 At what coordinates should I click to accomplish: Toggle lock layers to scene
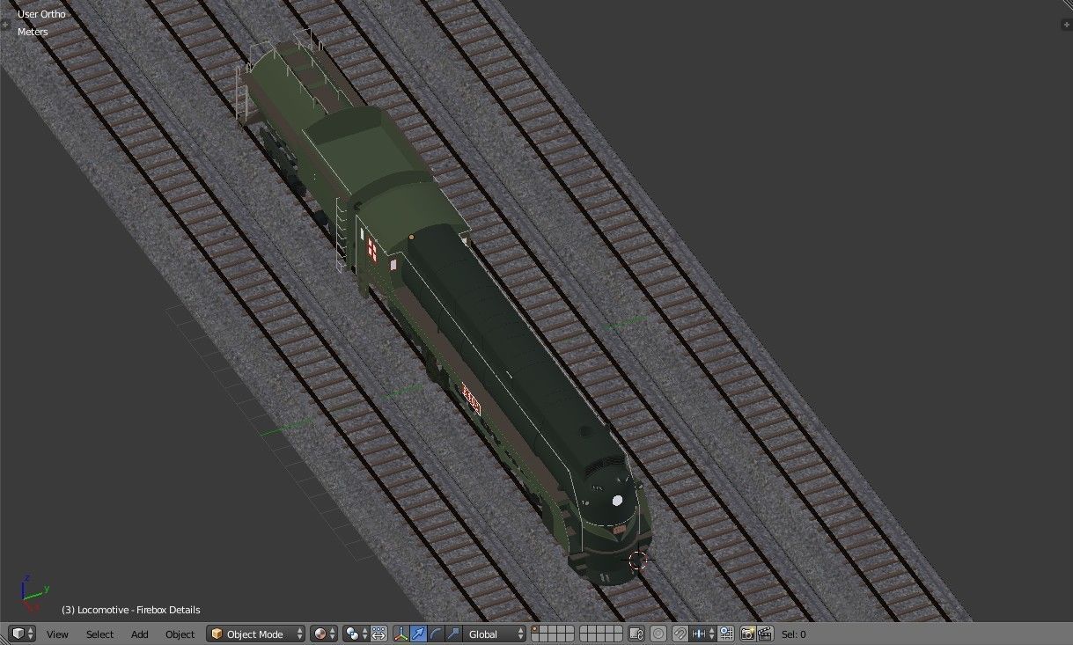tap(636, 634)
